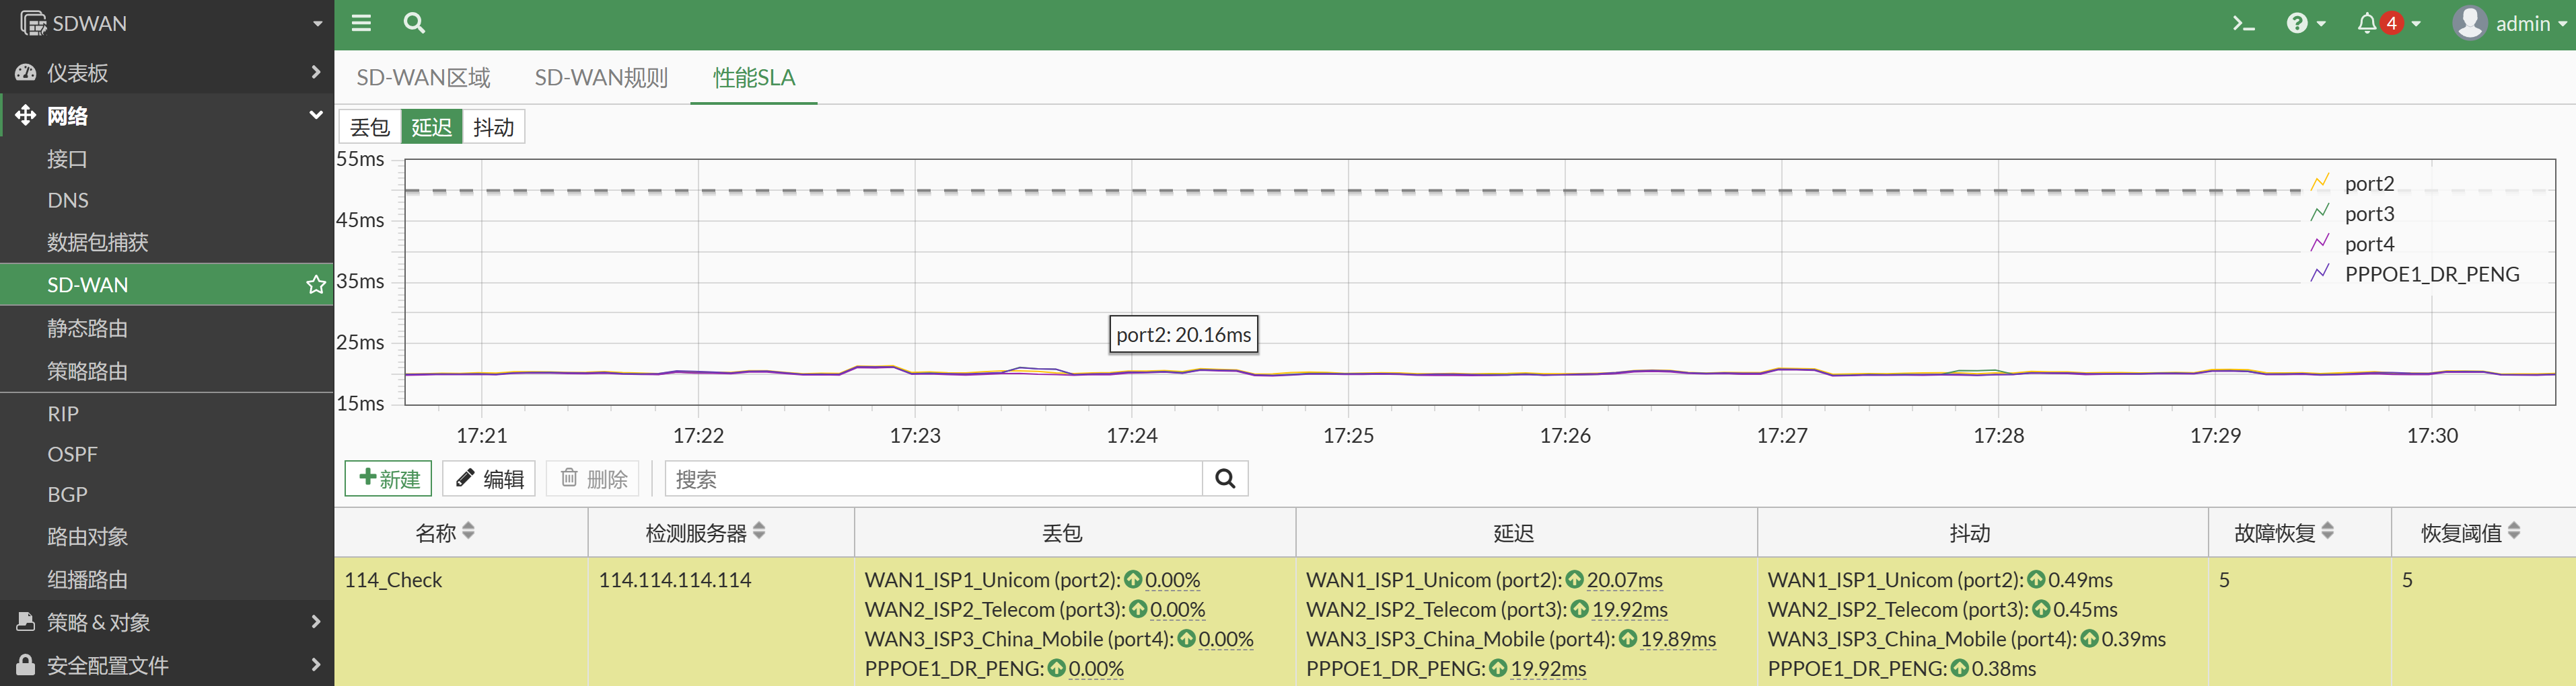2576x686 pixels.
Task: Click the search button next to 搜索 field
Action: point(1224,478)
